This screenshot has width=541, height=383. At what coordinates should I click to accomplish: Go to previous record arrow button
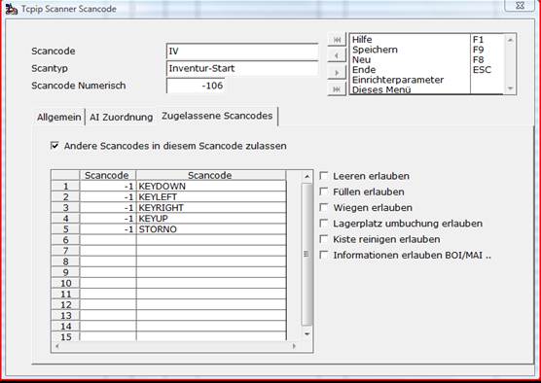pos(337,55)
